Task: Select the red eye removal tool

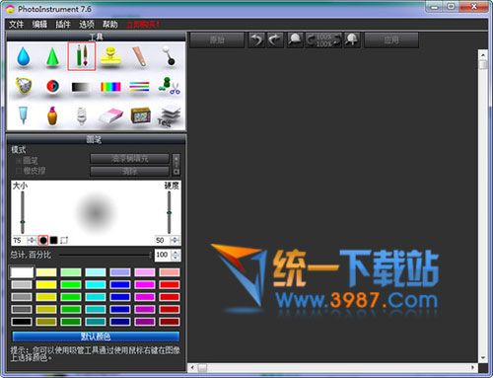Action: [x=52, y=87]
